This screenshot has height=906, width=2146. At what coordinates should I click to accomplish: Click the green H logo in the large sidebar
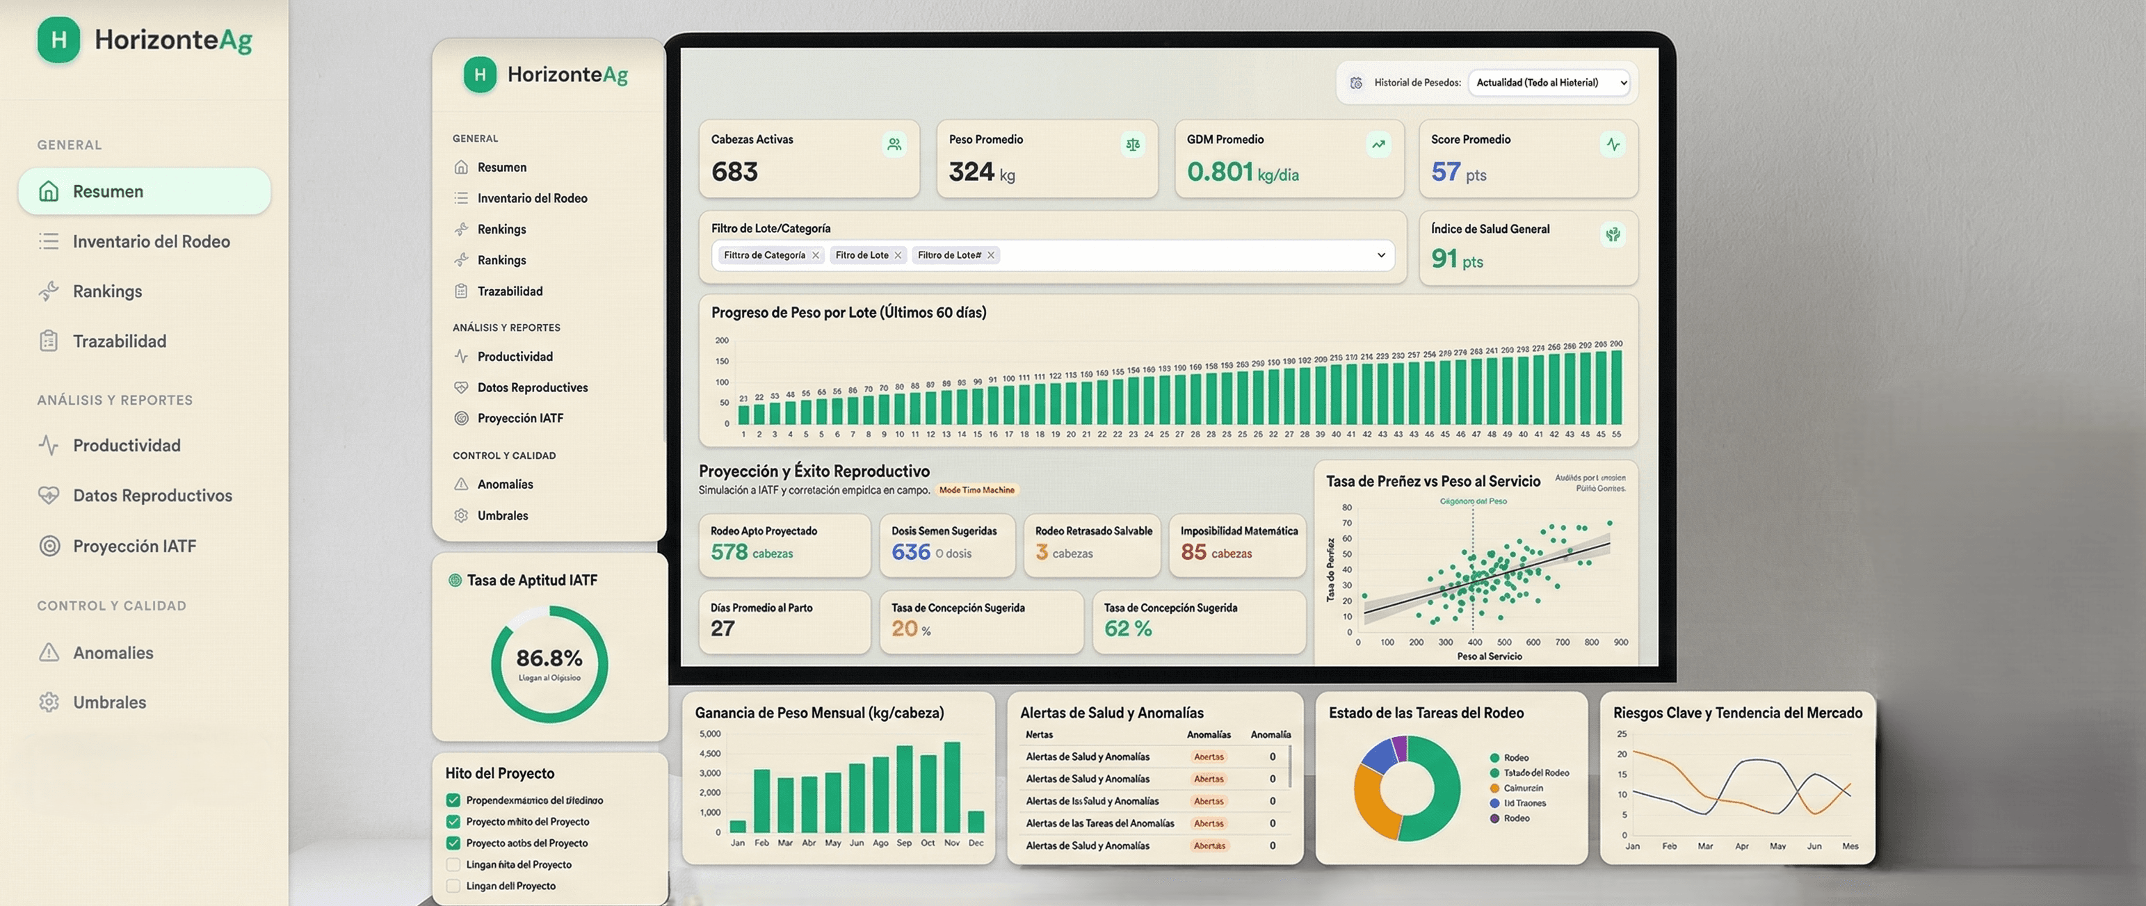click(x=58, y=39)
